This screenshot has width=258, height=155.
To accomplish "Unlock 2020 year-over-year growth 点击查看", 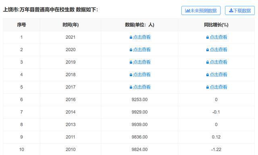I will [216, 50].
